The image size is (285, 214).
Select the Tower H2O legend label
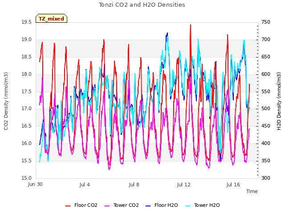[207, 205]
